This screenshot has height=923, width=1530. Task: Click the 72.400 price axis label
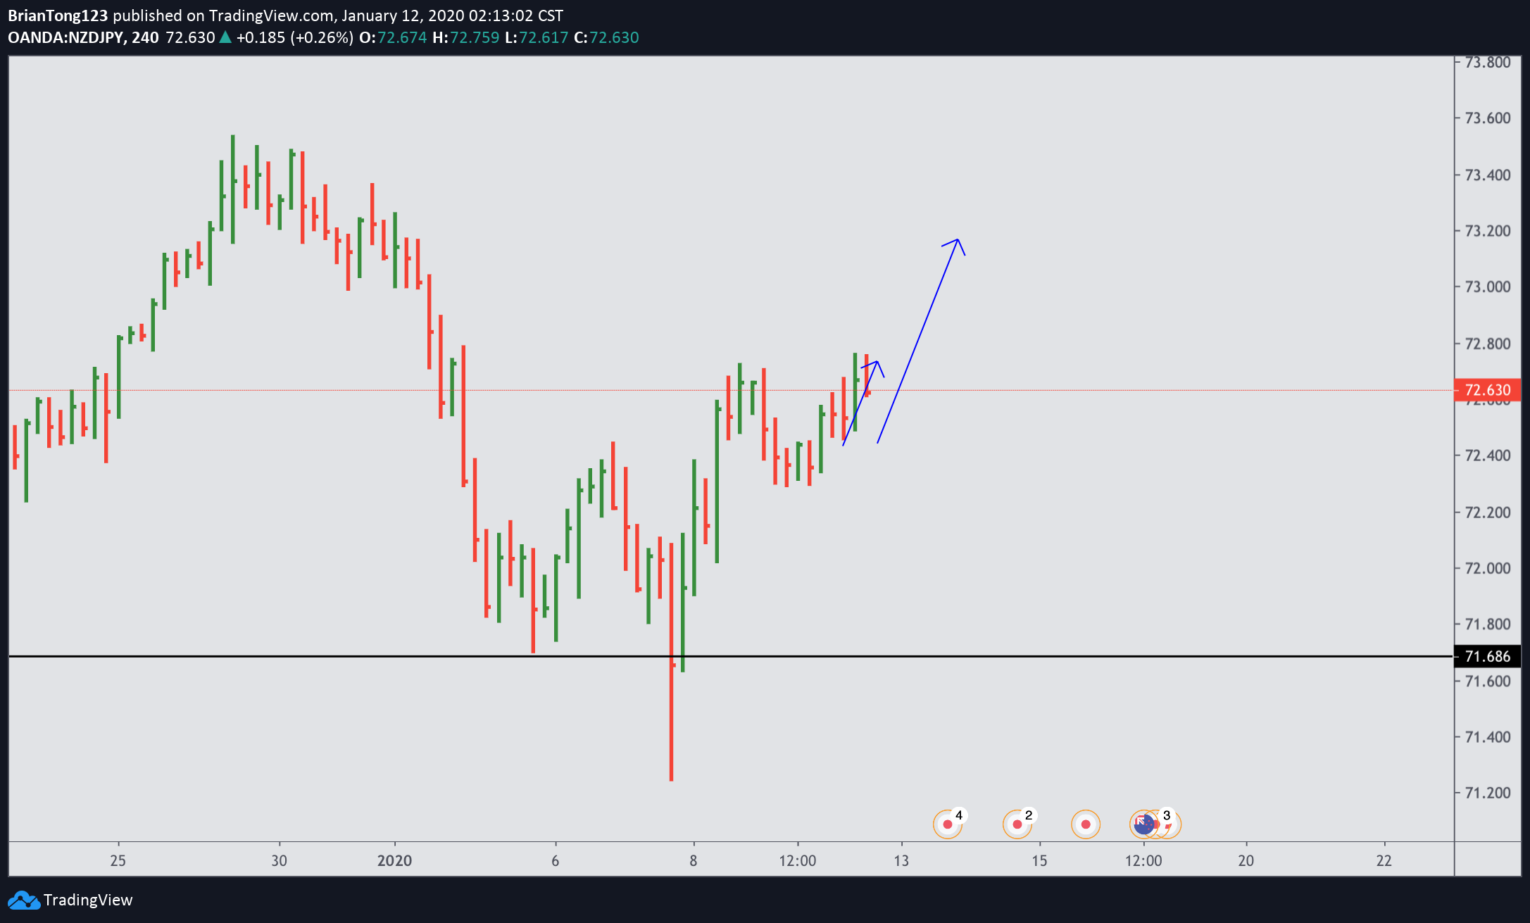[x=1488, y=456]
